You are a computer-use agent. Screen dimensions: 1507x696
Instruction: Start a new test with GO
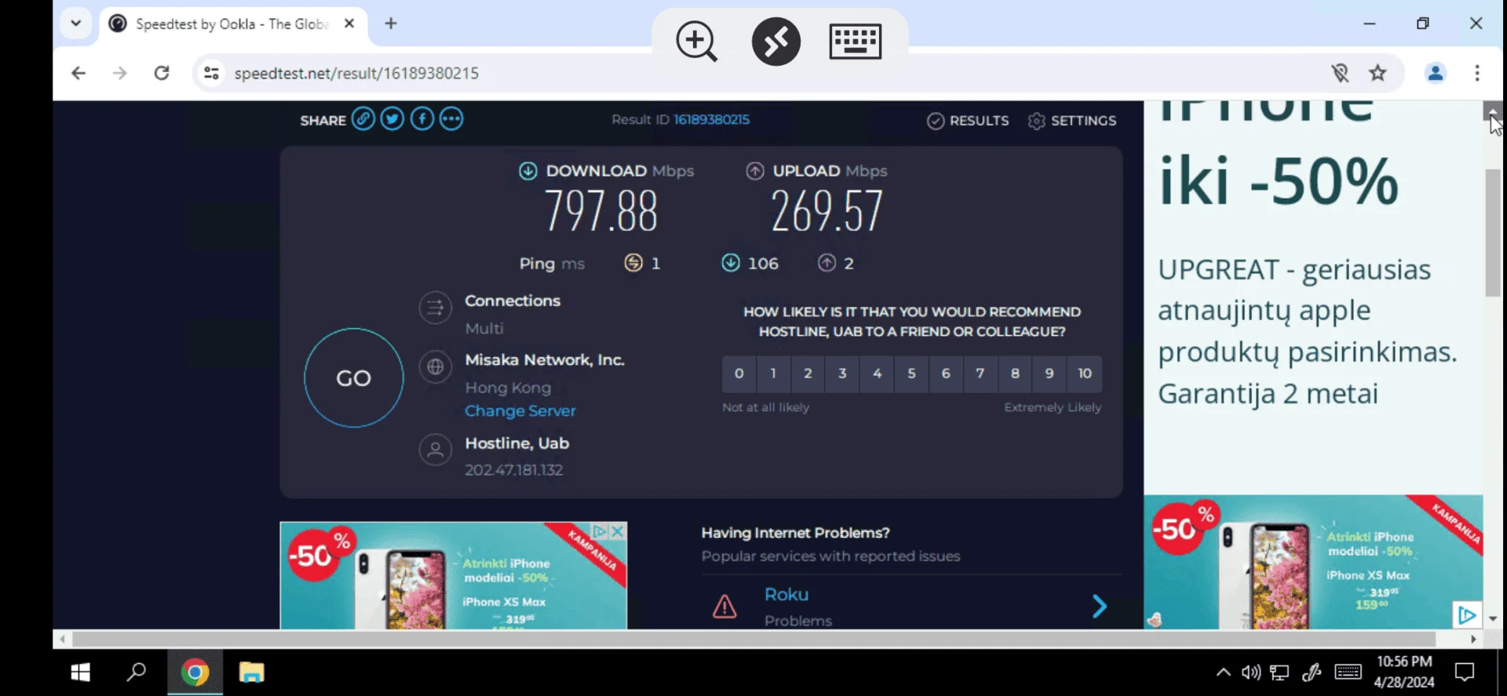(354, 378)
